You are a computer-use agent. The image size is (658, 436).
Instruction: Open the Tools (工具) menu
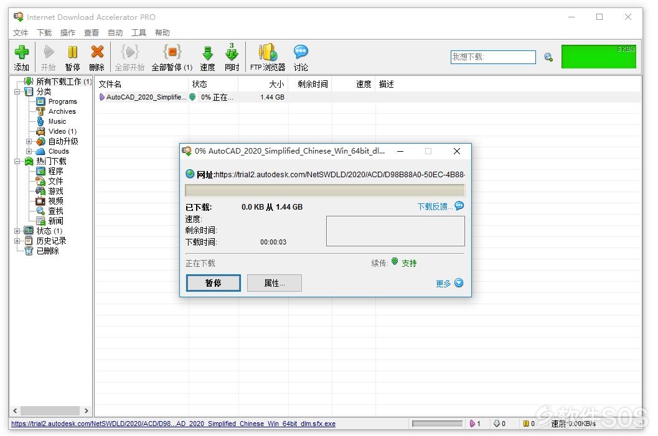pyautogui.click(x=138, y=33)
